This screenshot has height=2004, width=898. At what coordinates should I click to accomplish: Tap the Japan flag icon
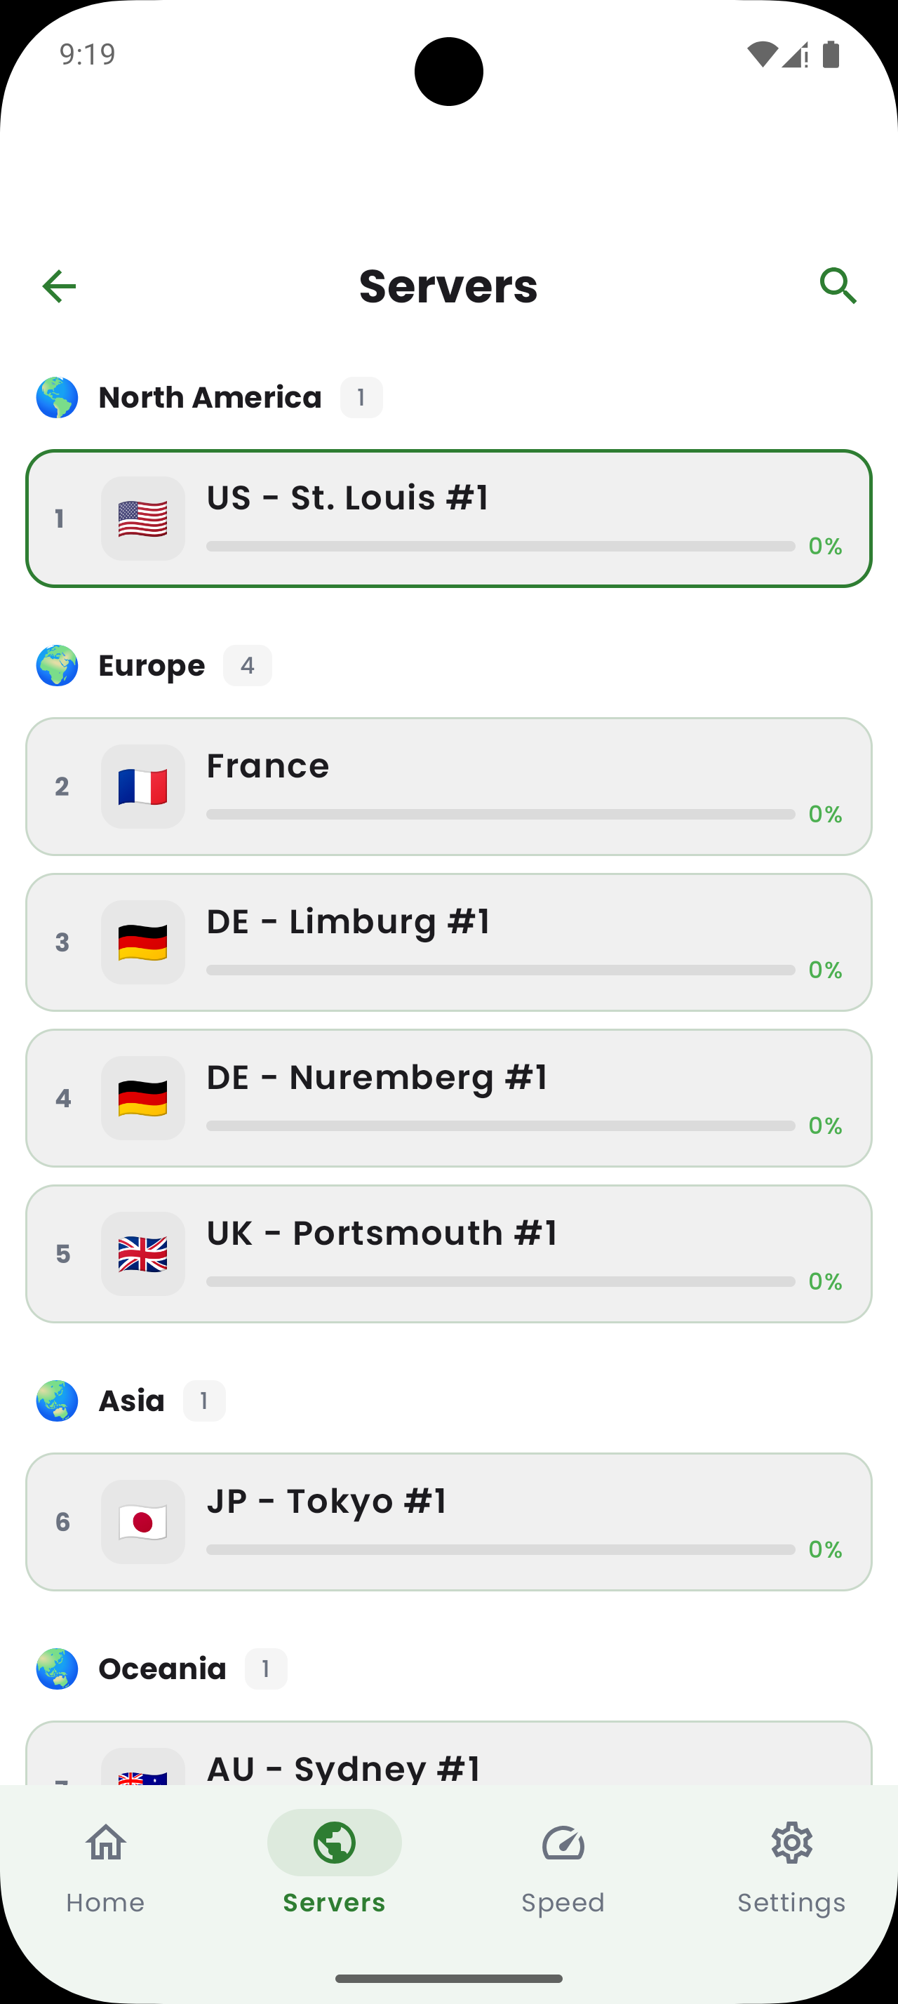click(143, 1522)
